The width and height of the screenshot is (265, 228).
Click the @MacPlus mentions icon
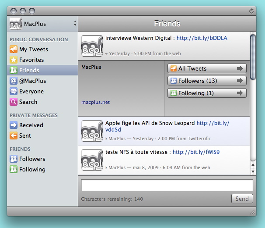click(14, 81)
